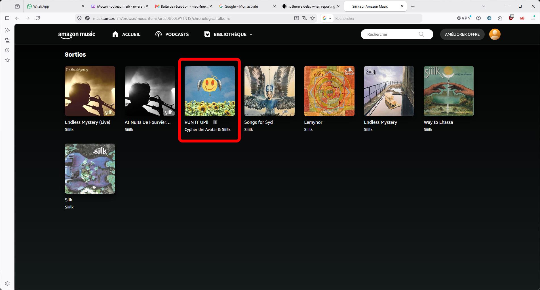Click the red 'ublock' extension icon
This screenshot has width=540, height=290.
click(522, 18)
